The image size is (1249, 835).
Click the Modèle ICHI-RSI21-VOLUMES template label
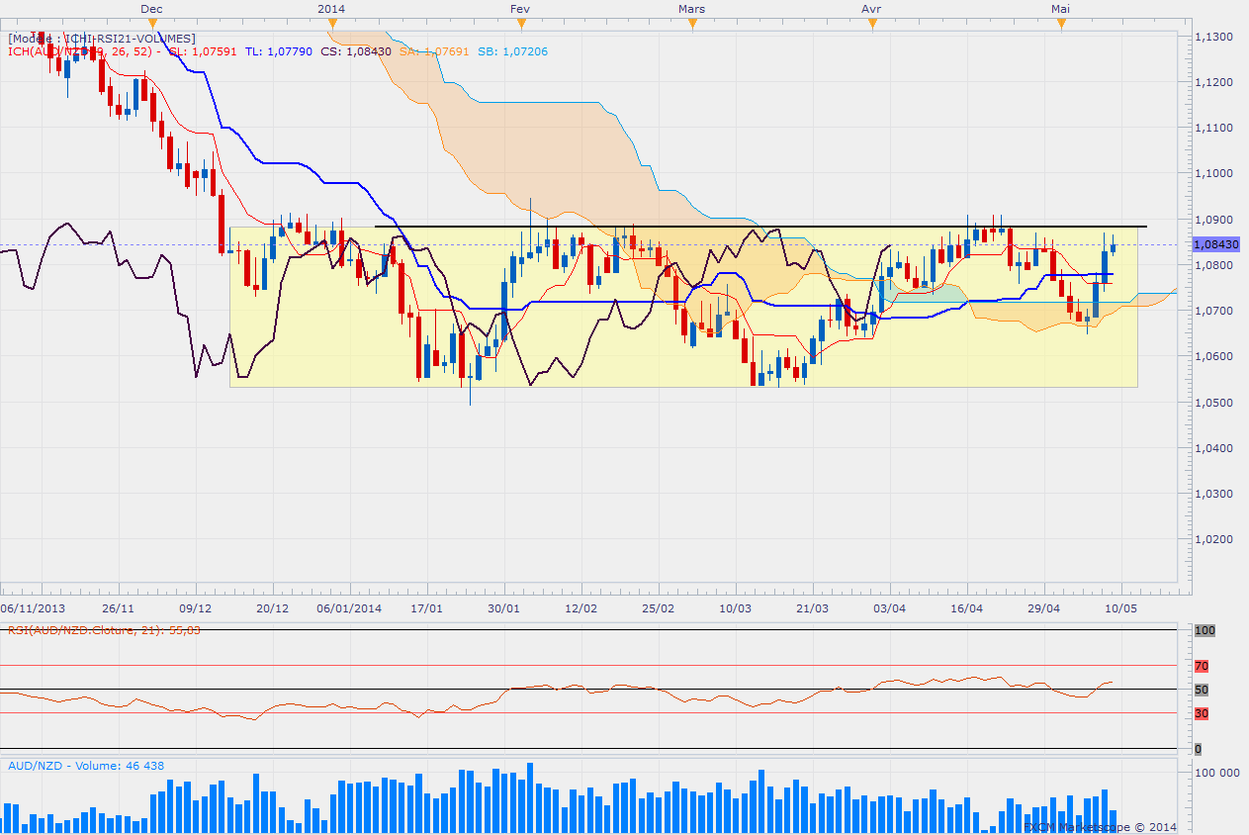102,39
